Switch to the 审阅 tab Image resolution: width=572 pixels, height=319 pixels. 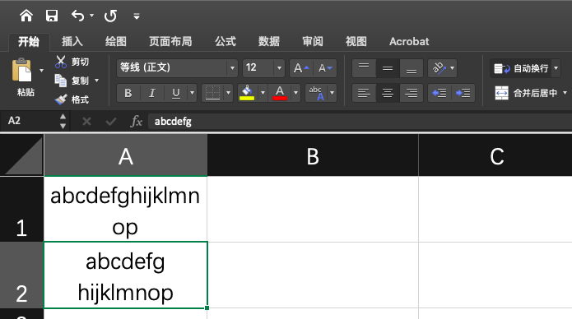tap(313, 42)
